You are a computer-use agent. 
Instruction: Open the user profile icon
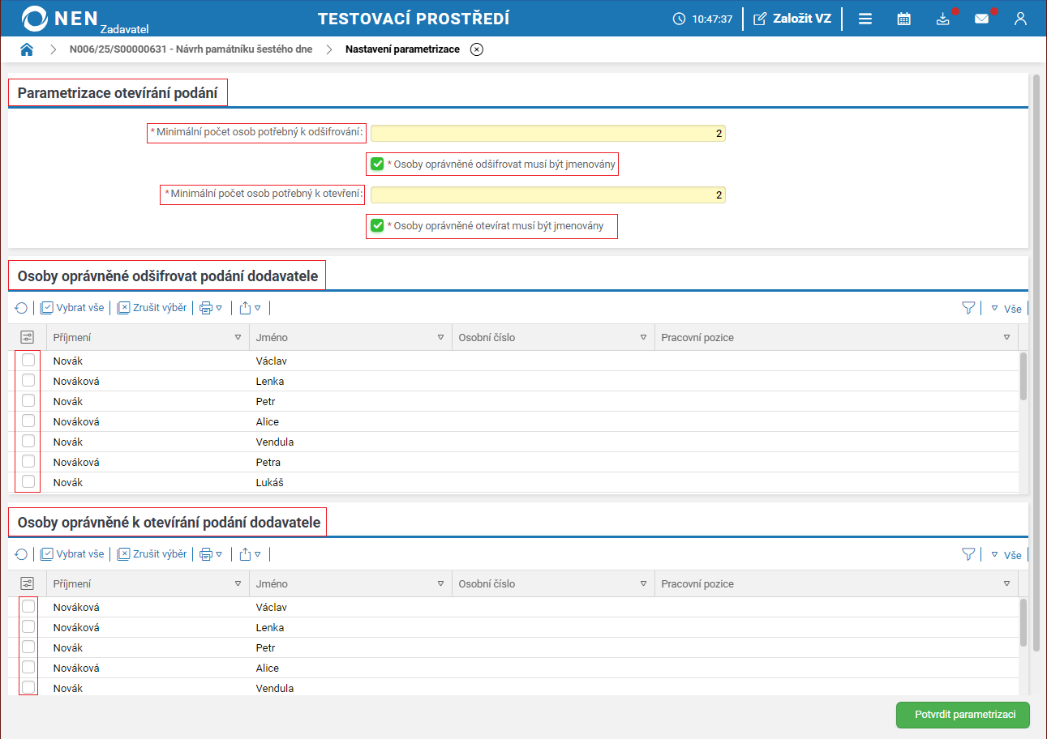point(1020,19)
